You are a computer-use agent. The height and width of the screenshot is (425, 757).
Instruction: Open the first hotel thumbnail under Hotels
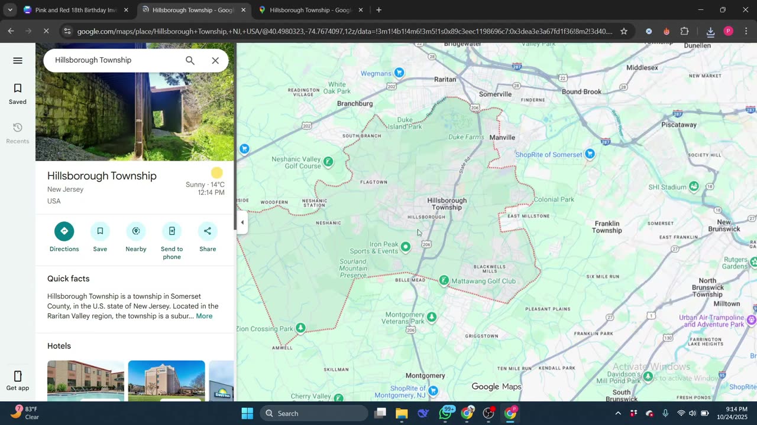pyautogui.click(x=86, y=381)
